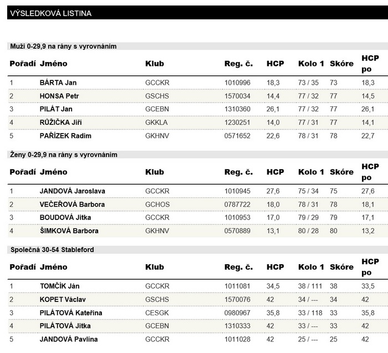This screenshot has height=353, width=388.
Task: Click round score 80 / 28
Action: tap(308, 231)
